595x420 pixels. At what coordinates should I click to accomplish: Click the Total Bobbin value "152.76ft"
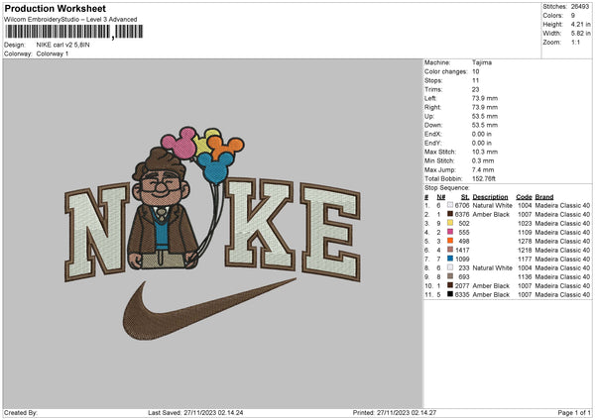484,178
